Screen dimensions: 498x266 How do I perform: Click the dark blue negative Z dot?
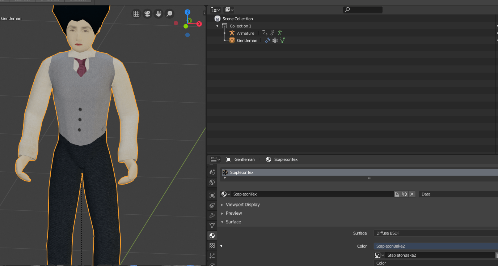tap(187, 35)
